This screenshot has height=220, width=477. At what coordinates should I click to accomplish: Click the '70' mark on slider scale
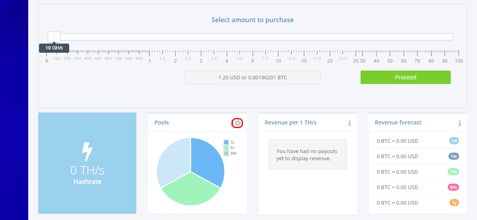coord(417,61)
